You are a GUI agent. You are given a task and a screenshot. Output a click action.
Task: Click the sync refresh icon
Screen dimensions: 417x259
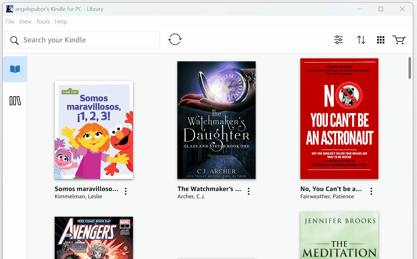click(175, 40)
